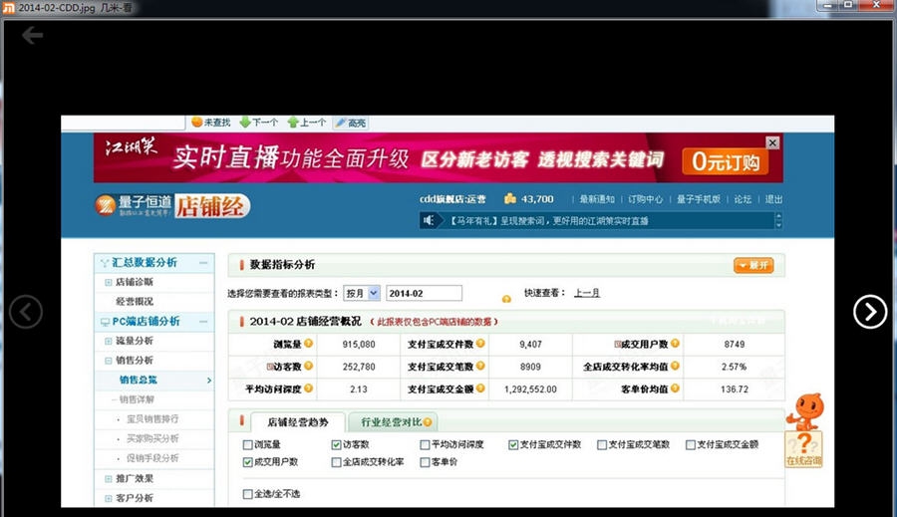Toggle the 高亮 highlight button
Image resolution: width=897 pixels, height=517 pixels.
coord(351,123)
